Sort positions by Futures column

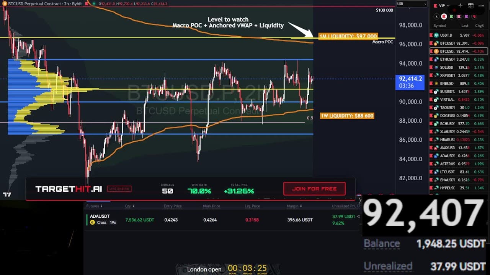click(x=94, y=206)
